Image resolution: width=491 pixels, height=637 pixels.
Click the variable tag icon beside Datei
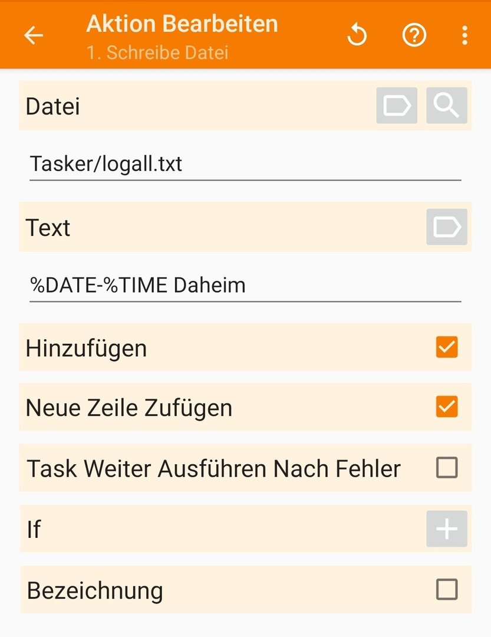point(397,106)
